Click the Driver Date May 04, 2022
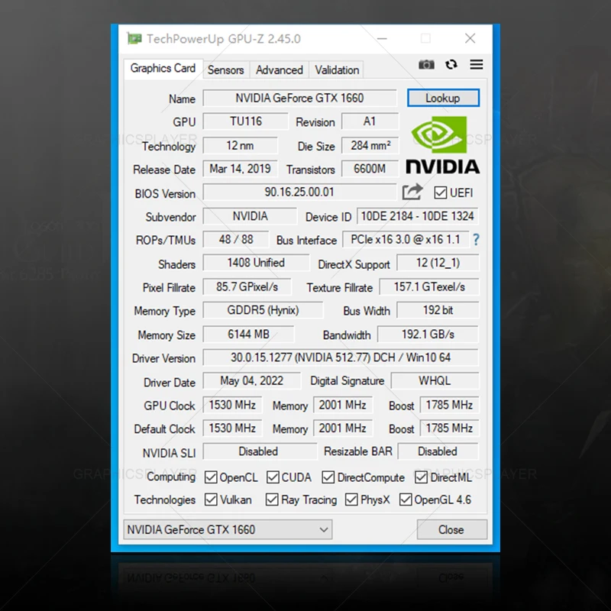 [252, 380]
